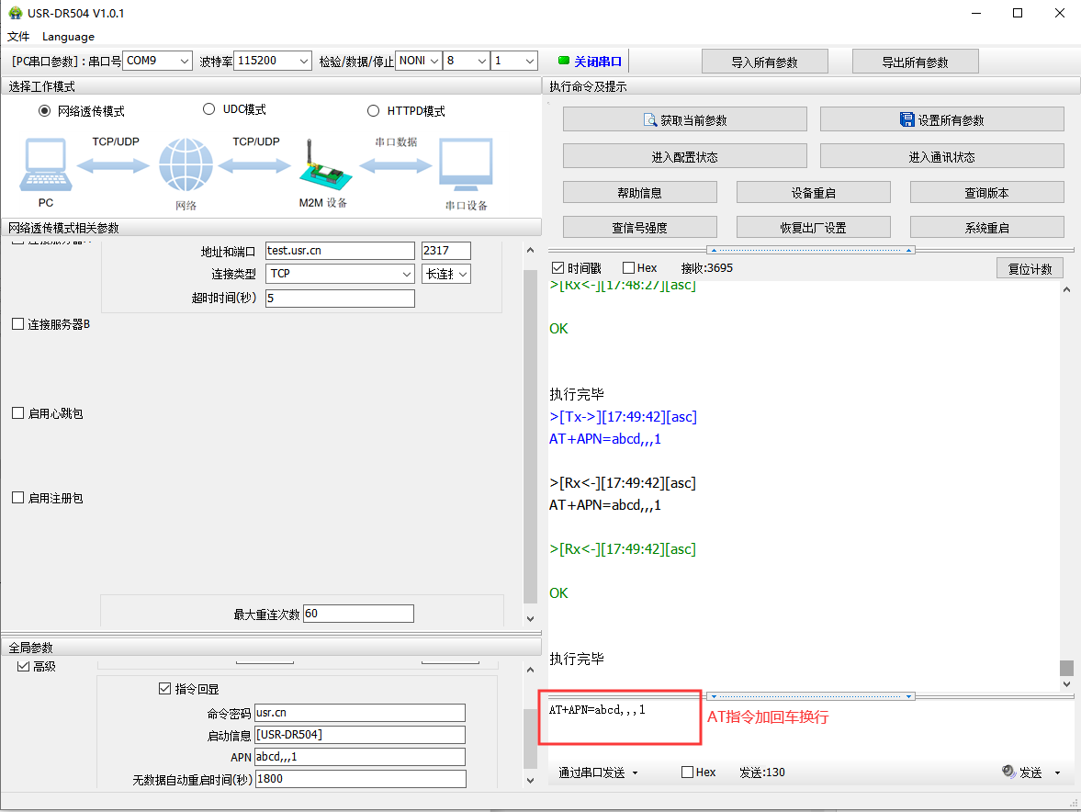1081x812 pixels.
Task: Open the 连接类型 TCP dropdown
Action: (x=340, y=274)
